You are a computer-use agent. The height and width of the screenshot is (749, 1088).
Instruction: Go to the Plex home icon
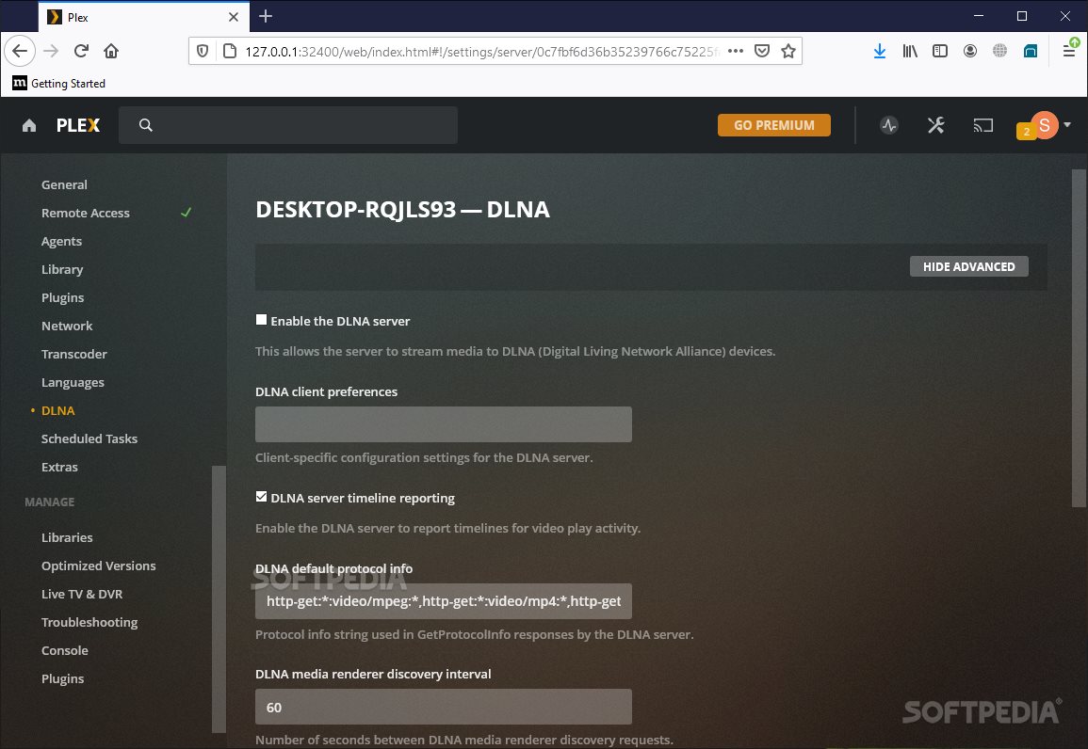pos(28,125)
